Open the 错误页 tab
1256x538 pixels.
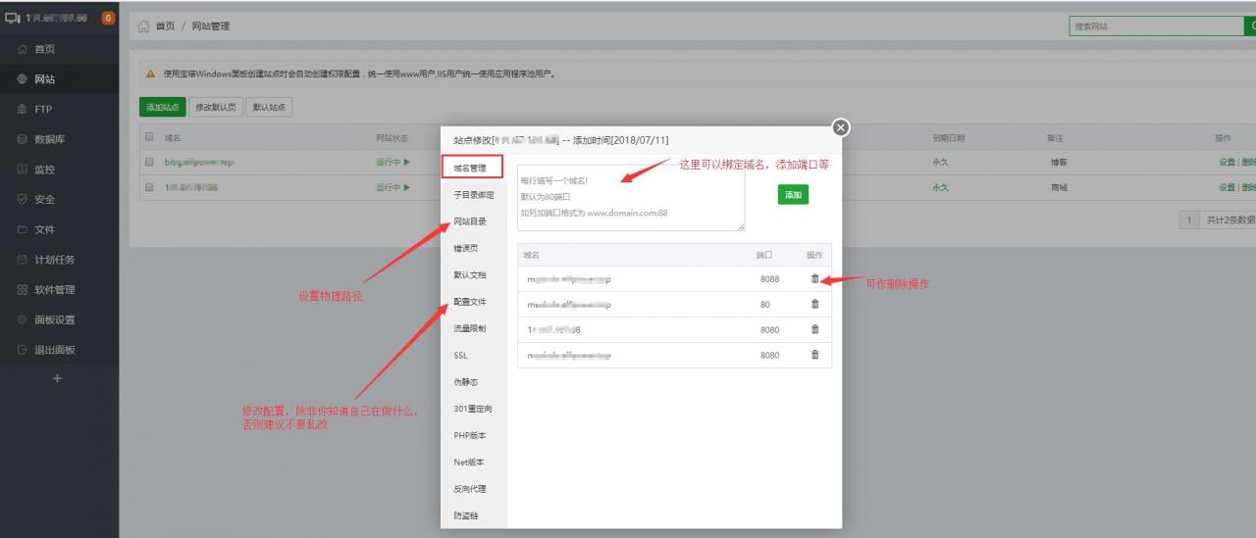click(474, 248)
